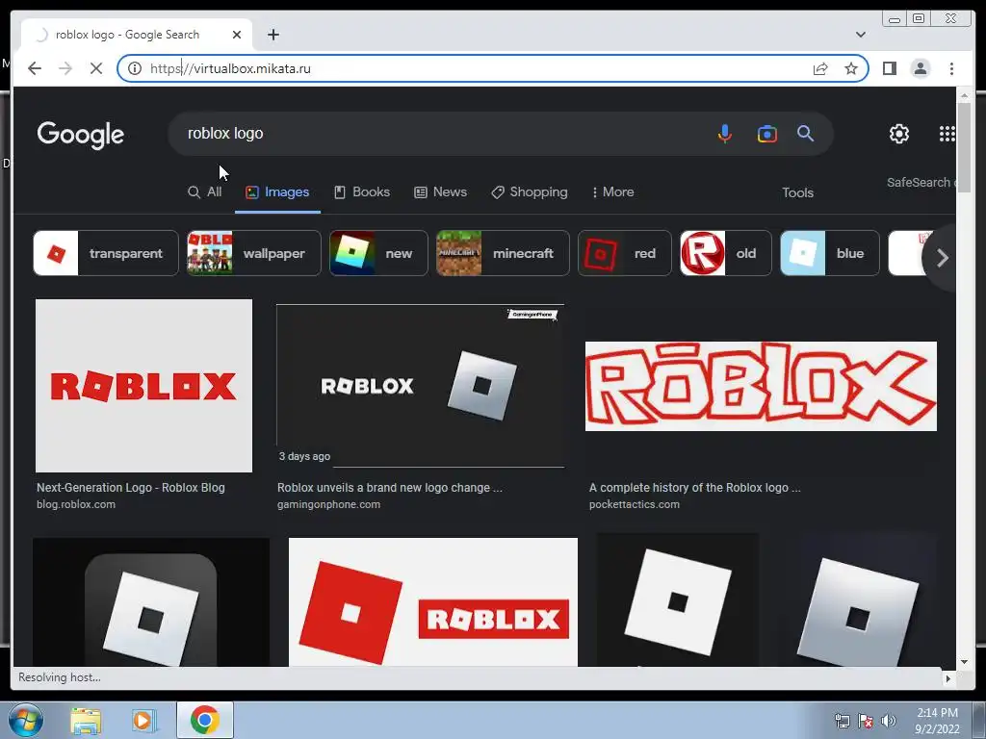Open the Google apps grid

click(x=947, y=133)
